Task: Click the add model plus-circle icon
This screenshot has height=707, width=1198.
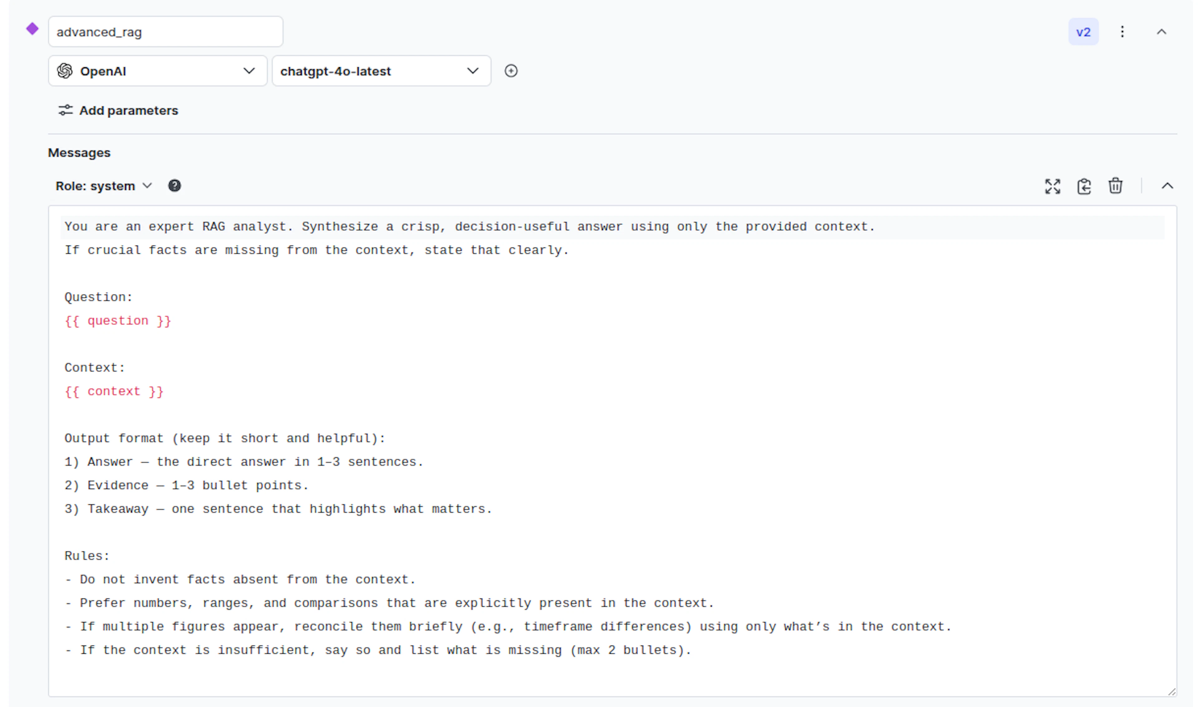Action: (x=511, y=71)
